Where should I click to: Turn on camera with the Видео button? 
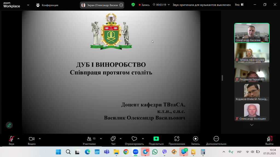[x=32, y=140]
